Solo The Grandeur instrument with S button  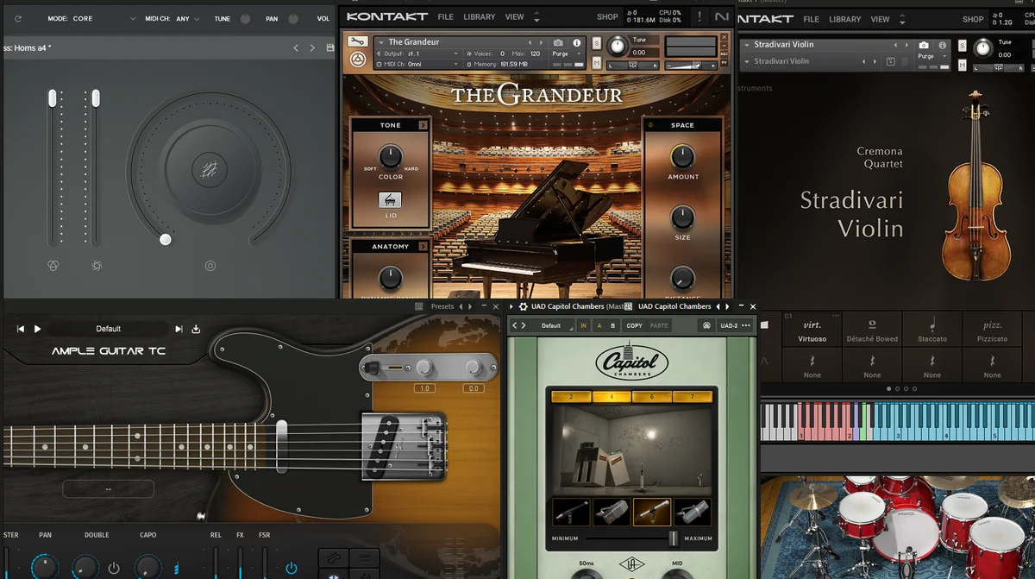[x=597, y=43]
